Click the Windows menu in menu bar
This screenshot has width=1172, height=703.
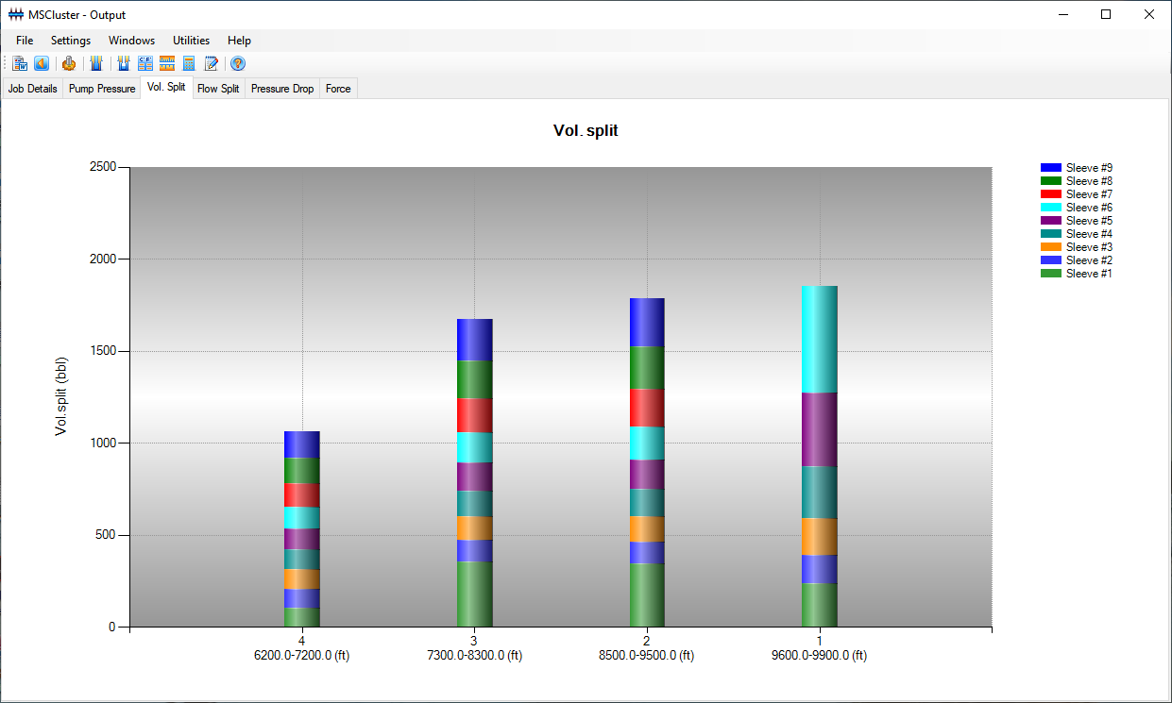click(x=131, y=41)
